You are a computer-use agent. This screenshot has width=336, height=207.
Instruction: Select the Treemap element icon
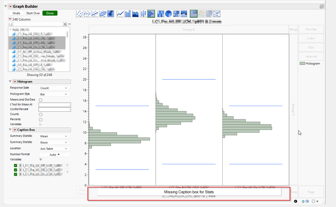(x=176, y=14)
